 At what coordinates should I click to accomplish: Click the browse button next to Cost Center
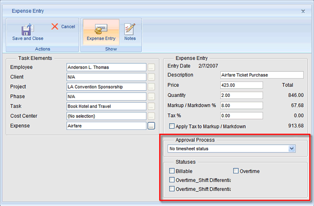(151, 116)
